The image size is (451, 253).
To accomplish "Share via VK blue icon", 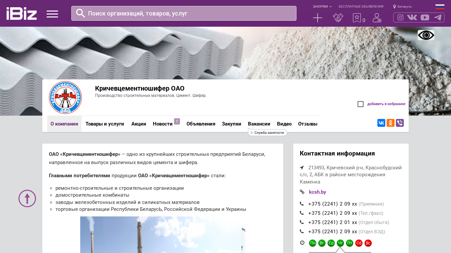I will [381, 123].
